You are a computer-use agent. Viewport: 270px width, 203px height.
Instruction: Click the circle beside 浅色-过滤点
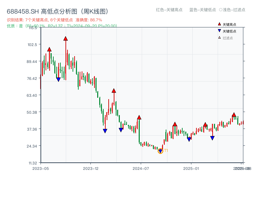point(221,10)
